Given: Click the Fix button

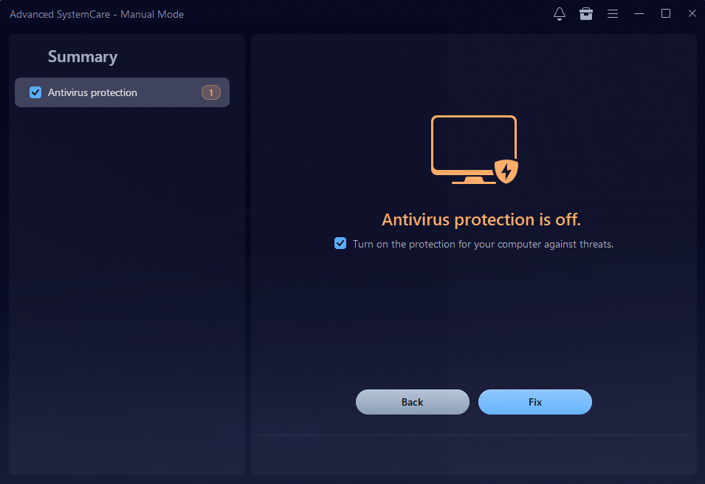Looking at the screenshot, I should [534, 402].
